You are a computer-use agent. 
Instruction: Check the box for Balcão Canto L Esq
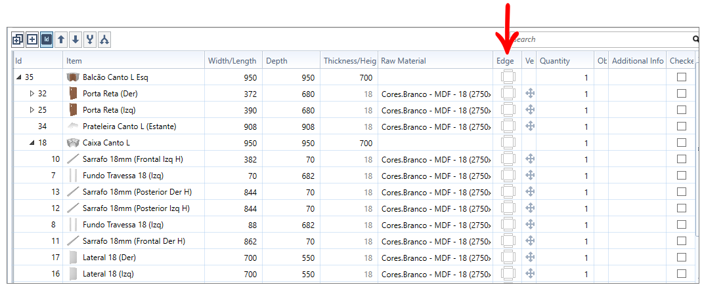681,77
